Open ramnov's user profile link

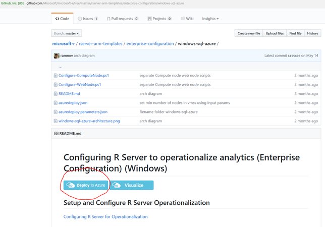tap(67, 55)
